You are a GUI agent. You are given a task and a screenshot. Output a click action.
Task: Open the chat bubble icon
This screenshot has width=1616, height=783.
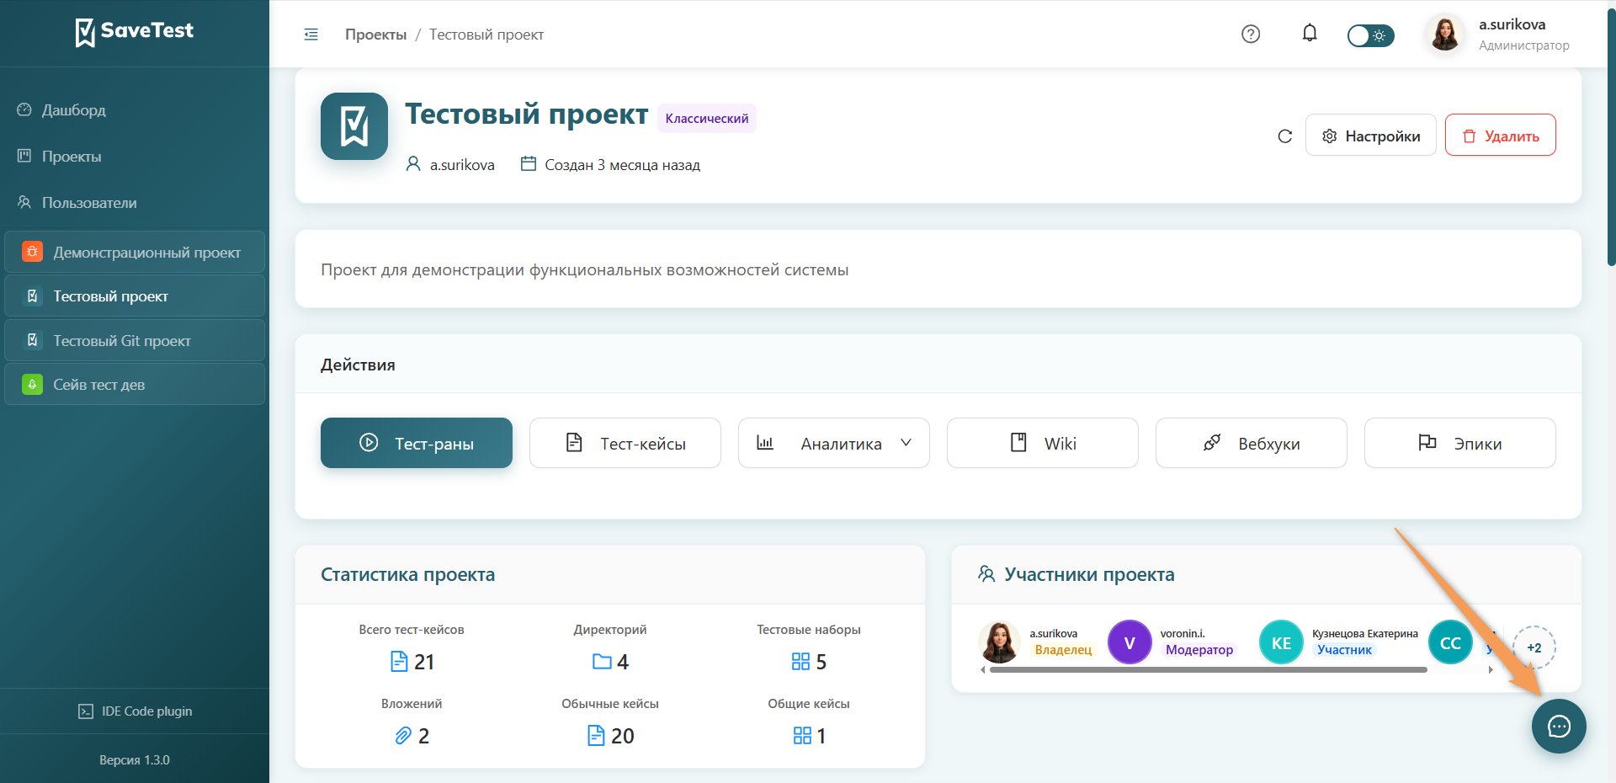pyautogui.click(x=1559, y=726)
